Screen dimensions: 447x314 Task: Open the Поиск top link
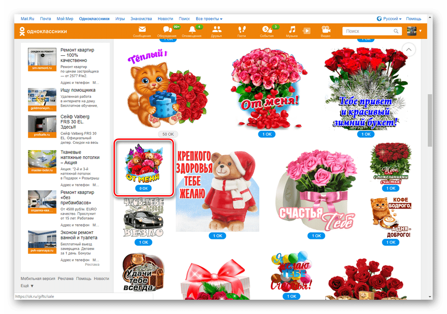[184, 18]
